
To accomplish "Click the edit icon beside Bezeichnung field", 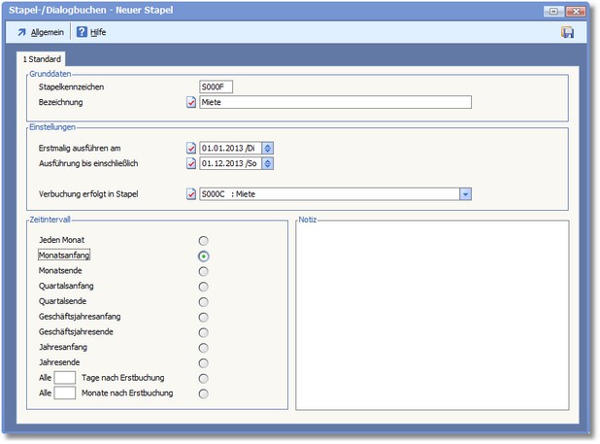I will 191,102.
